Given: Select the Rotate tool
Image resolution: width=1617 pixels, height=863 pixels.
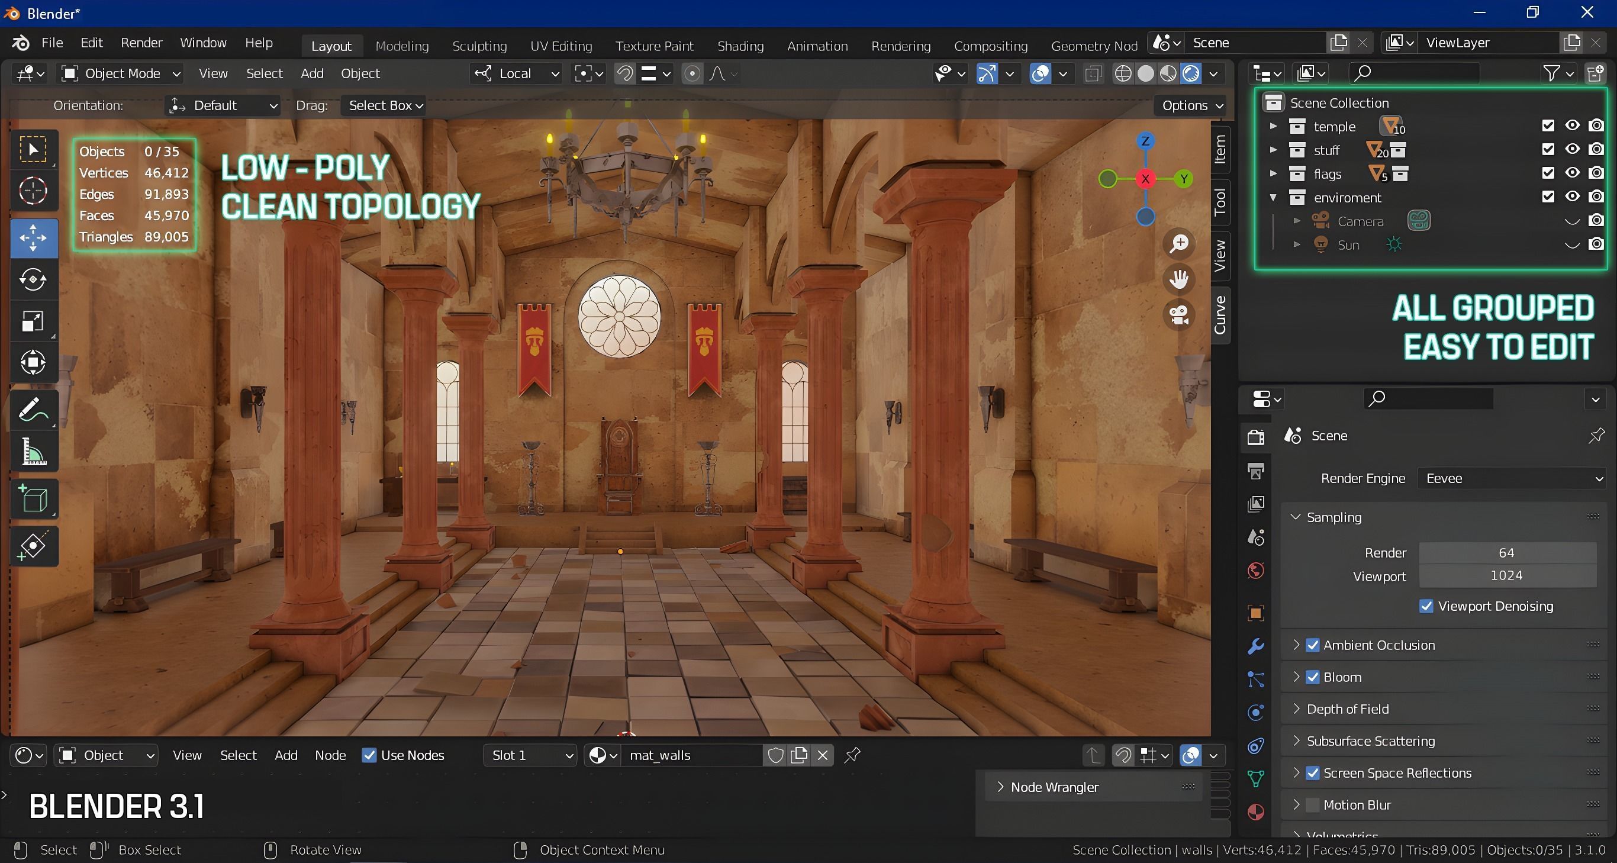Looking at the screenshot, I should point(33,279).
